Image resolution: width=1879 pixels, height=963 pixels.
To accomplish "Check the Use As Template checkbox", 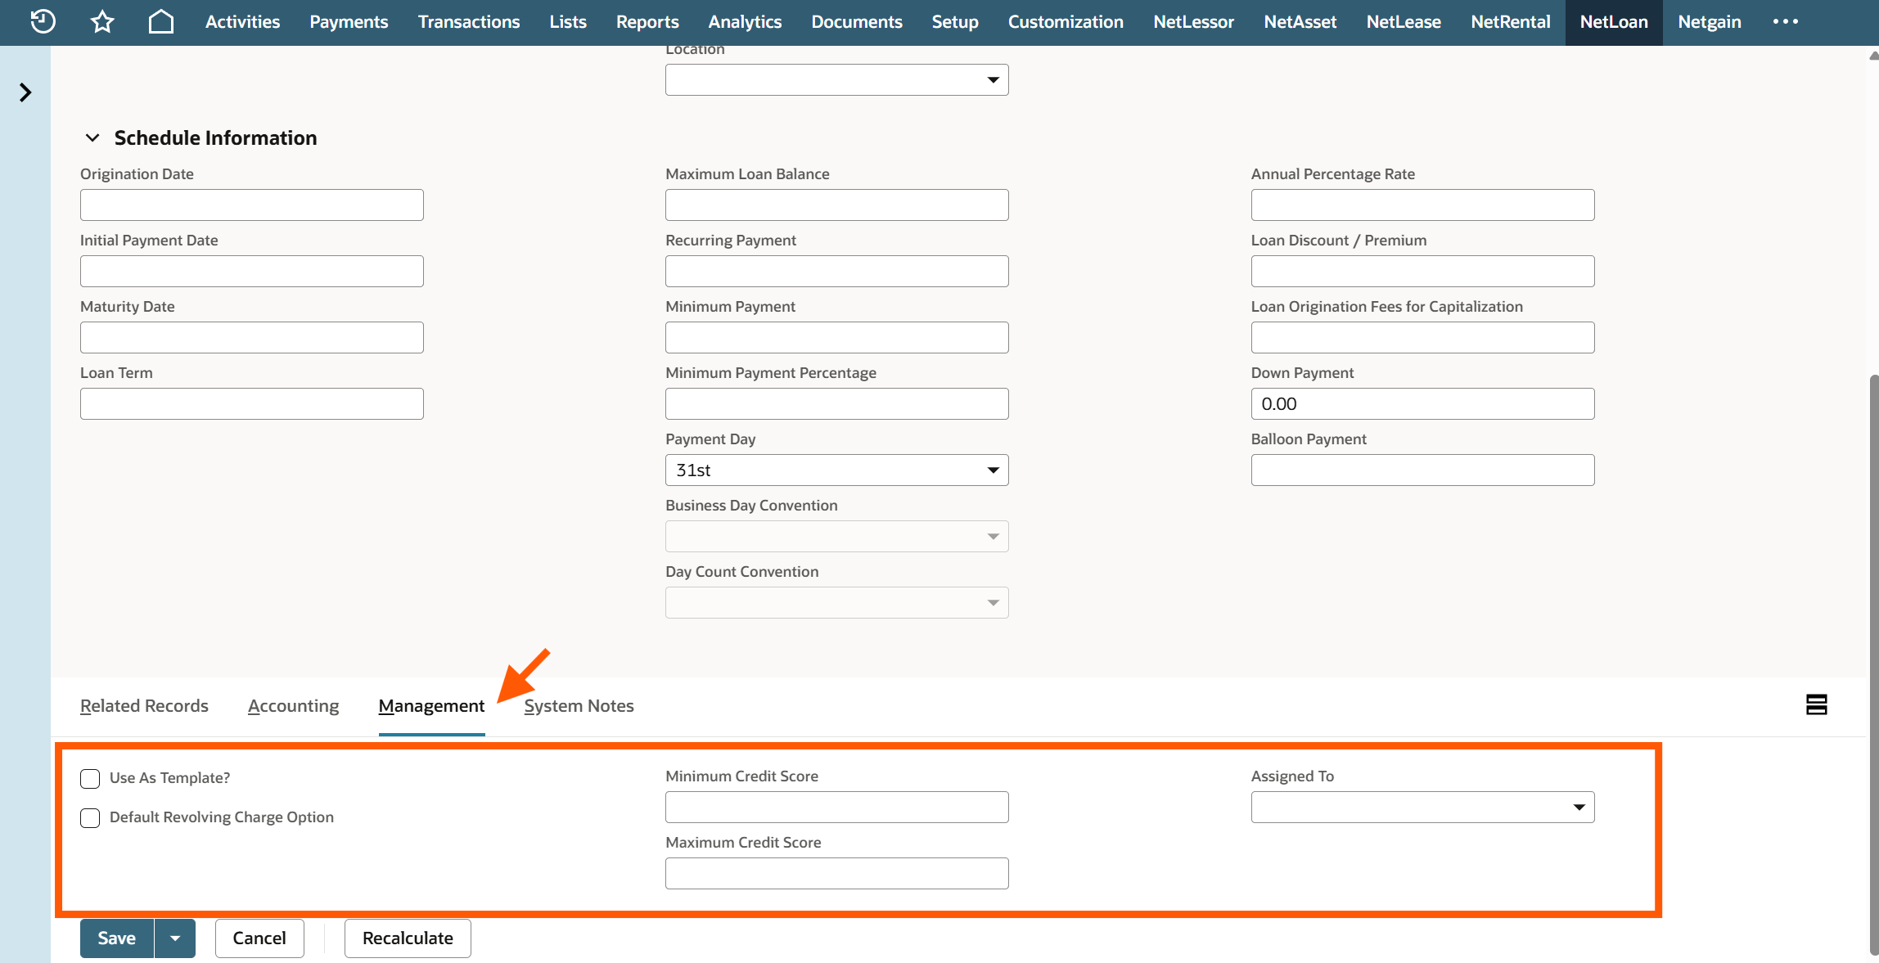I will tap(90, 778).
